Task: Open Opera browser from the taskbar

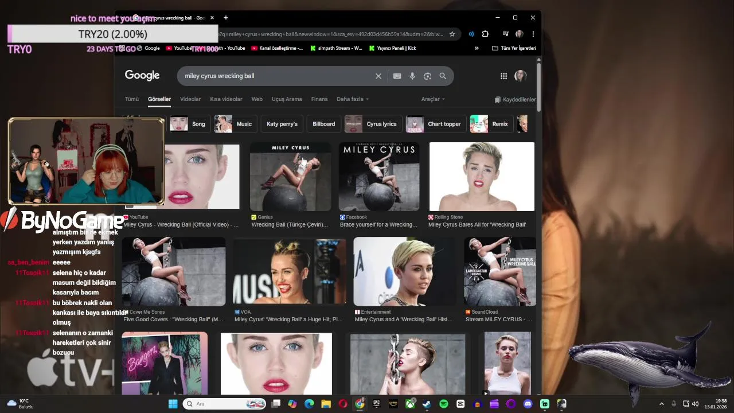Action: [343, 404]
